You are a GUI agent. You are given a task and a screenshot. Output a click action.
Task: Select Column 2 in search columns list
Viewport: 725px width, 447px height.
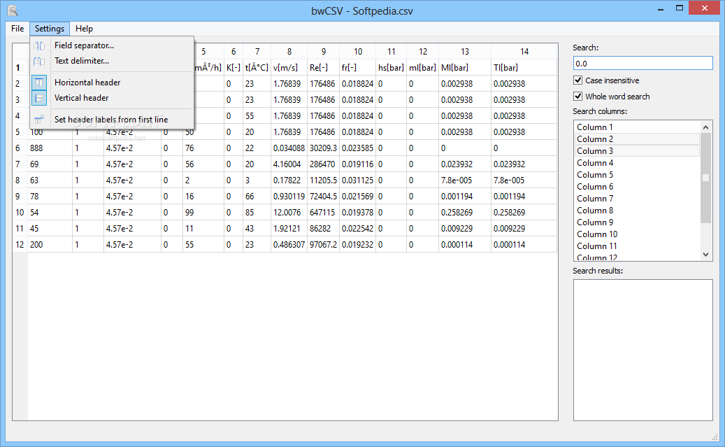point(637,139)
